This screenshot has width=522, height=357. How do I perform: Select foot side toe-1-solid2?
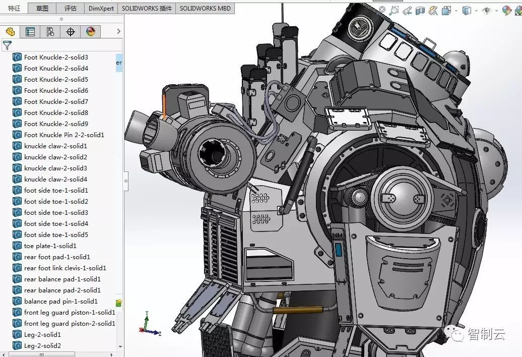point(56,202)
